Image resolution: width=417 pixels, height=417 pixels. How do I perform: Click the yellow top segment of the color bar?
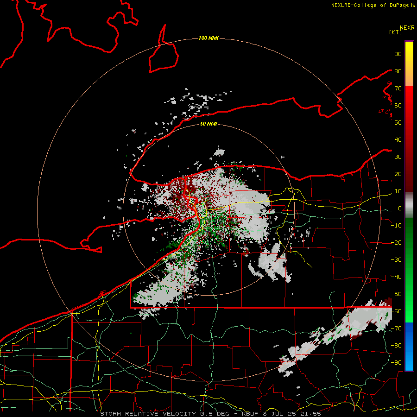pyautogui.click(x=409, y=64)
